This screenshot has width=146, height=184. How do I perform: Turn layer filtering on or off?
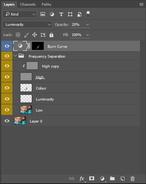88,14
